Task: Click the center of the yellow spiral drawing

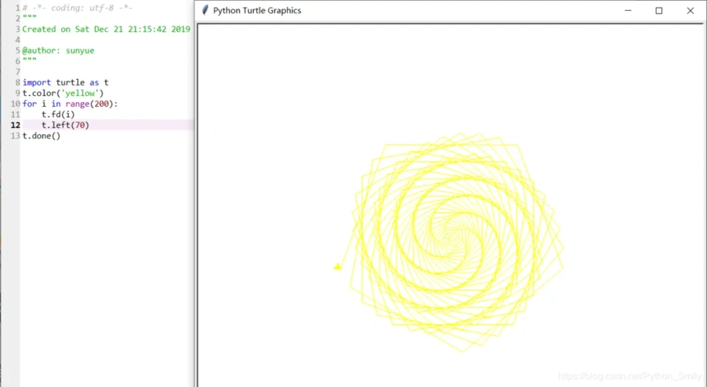Action: tap(455, 235)
